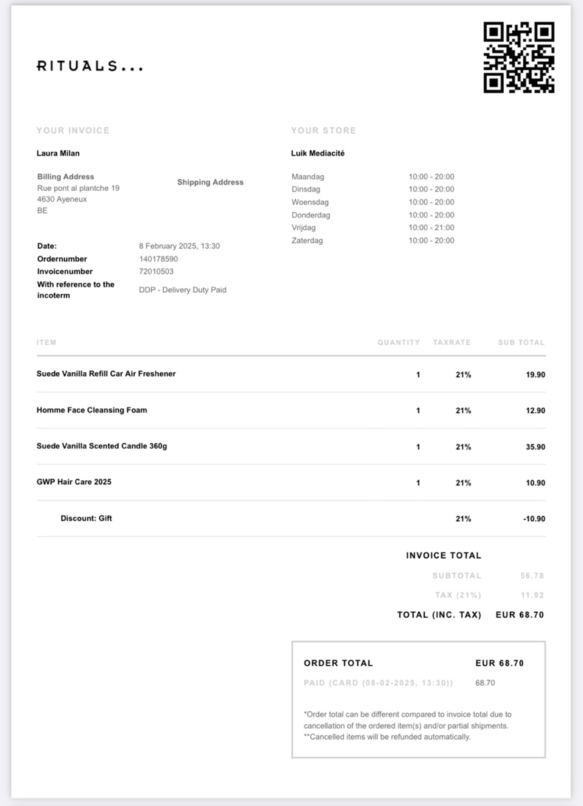Select the TOTAL (INC. TAX) amount EUR 68.70

pos(519,615)
